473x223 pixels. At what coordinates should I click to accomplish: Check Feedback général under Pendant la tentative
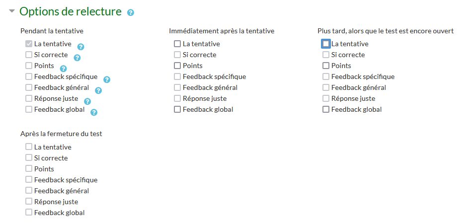[x=29, y=87]
